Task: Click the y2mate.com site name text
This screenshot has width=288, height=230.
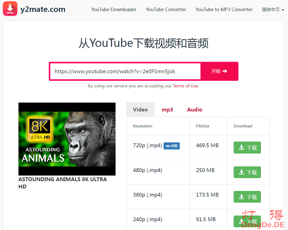Action: pos(43,9)
